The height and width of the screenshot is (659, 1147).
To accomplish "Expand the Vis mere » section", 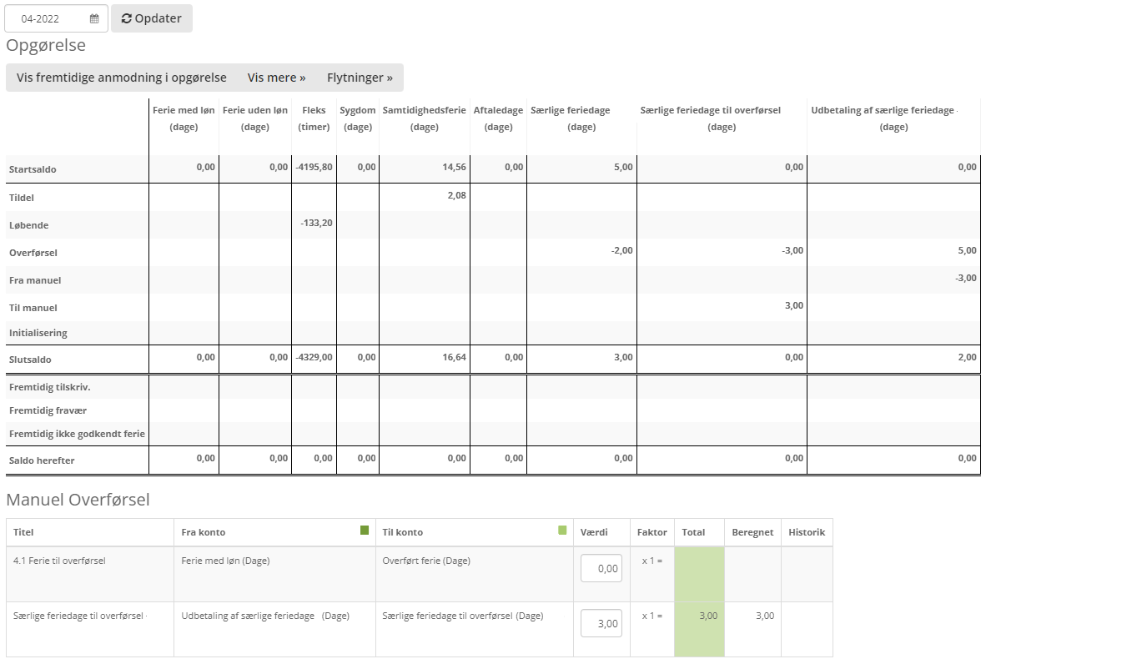I will tap(276, 78).
